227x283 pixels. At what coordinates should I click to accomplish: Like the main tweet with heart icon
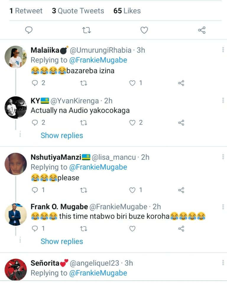point(144,30)
